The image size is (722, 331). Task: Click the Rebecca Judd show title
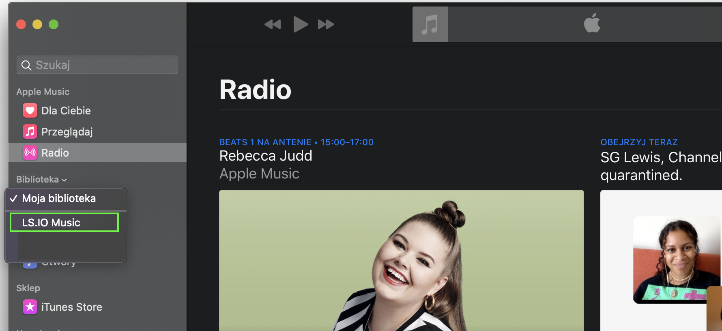(266, 156)
